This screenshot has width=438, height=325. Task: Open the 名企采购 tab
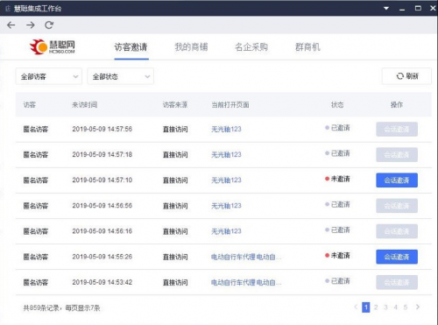pyautogui.click(x=251, y=47)
